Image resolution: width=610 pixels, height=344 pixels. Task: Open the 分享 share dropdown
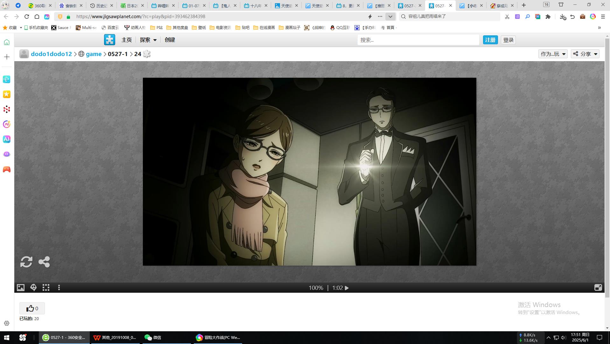[585, 54]
